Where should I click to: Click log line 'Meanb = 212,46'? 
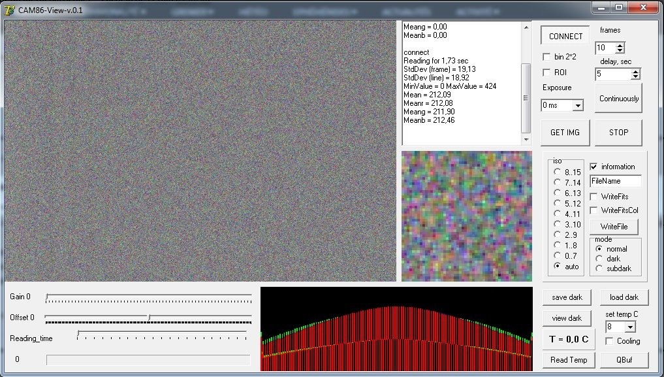coord(429,120)
